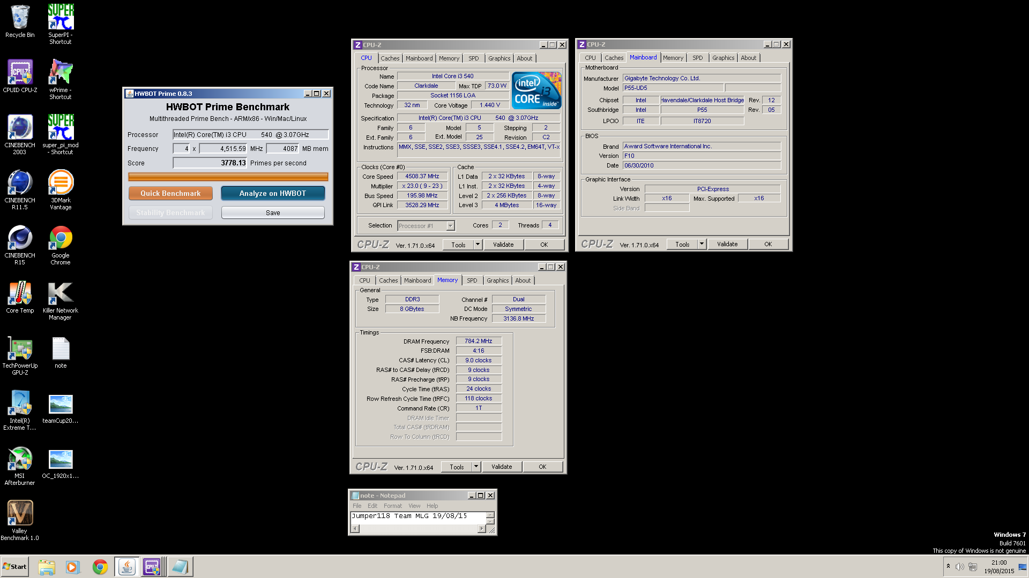Launch CPUID CPU-Z desktop icon
The width and height of the screenshot is (1029, 578).
(x=20, y=76)
